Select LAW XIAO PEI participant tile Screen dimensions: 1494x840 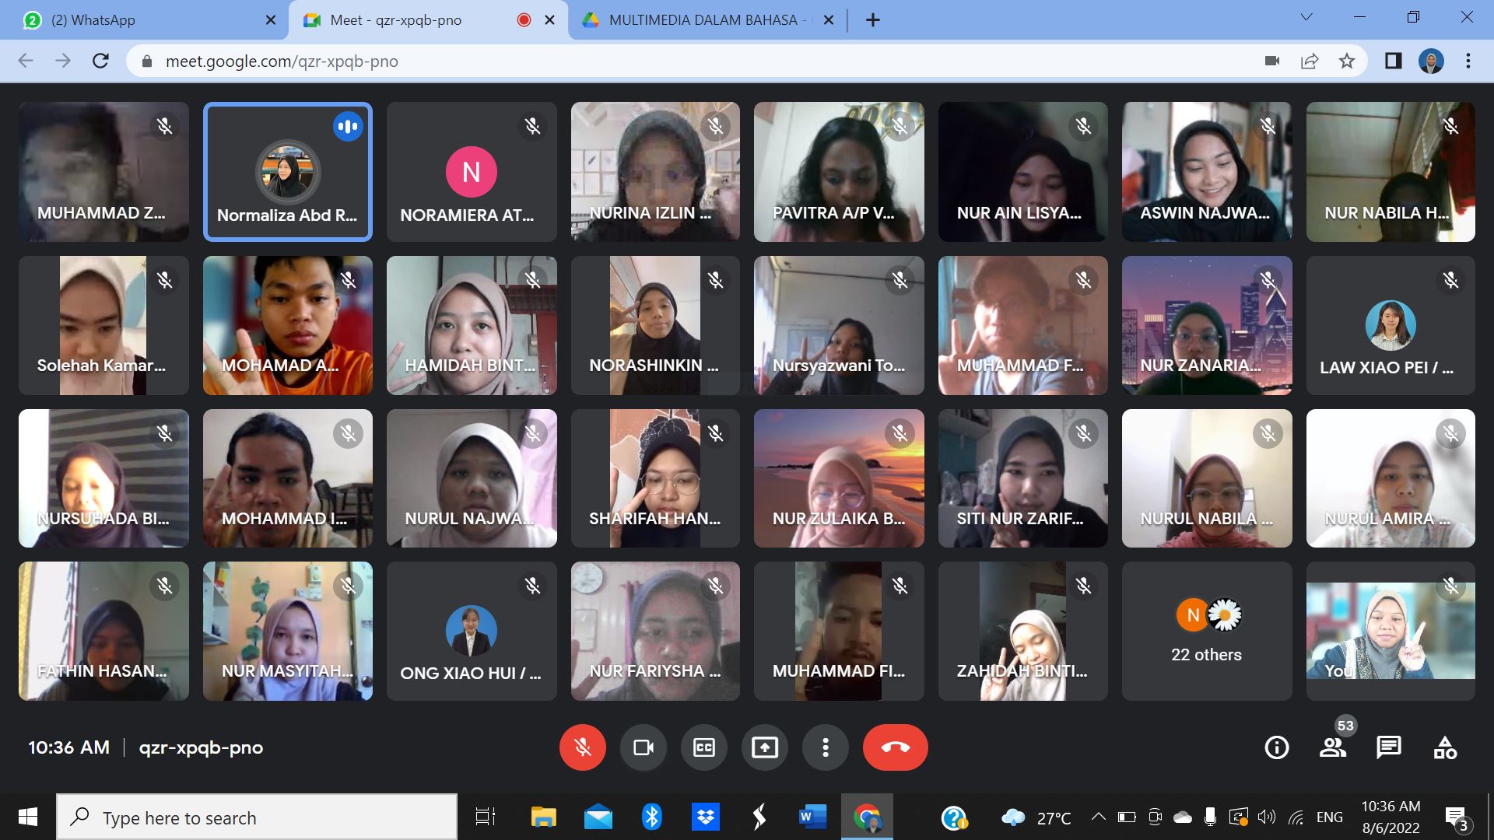(x=1391, y=325)
